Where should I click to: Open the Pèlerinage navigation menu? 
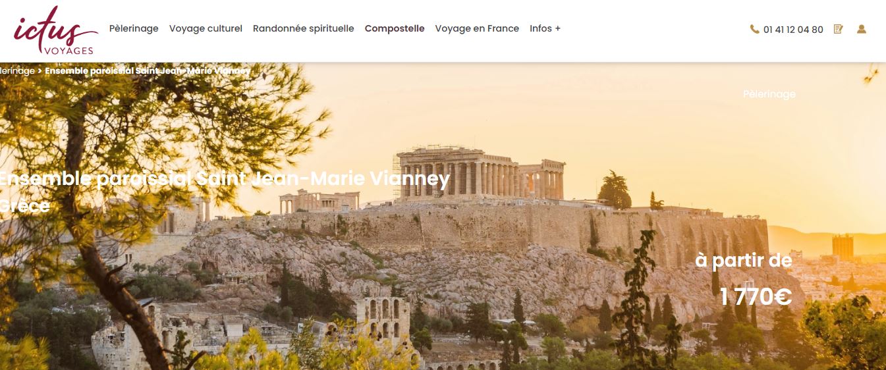[x=134, y=28]
